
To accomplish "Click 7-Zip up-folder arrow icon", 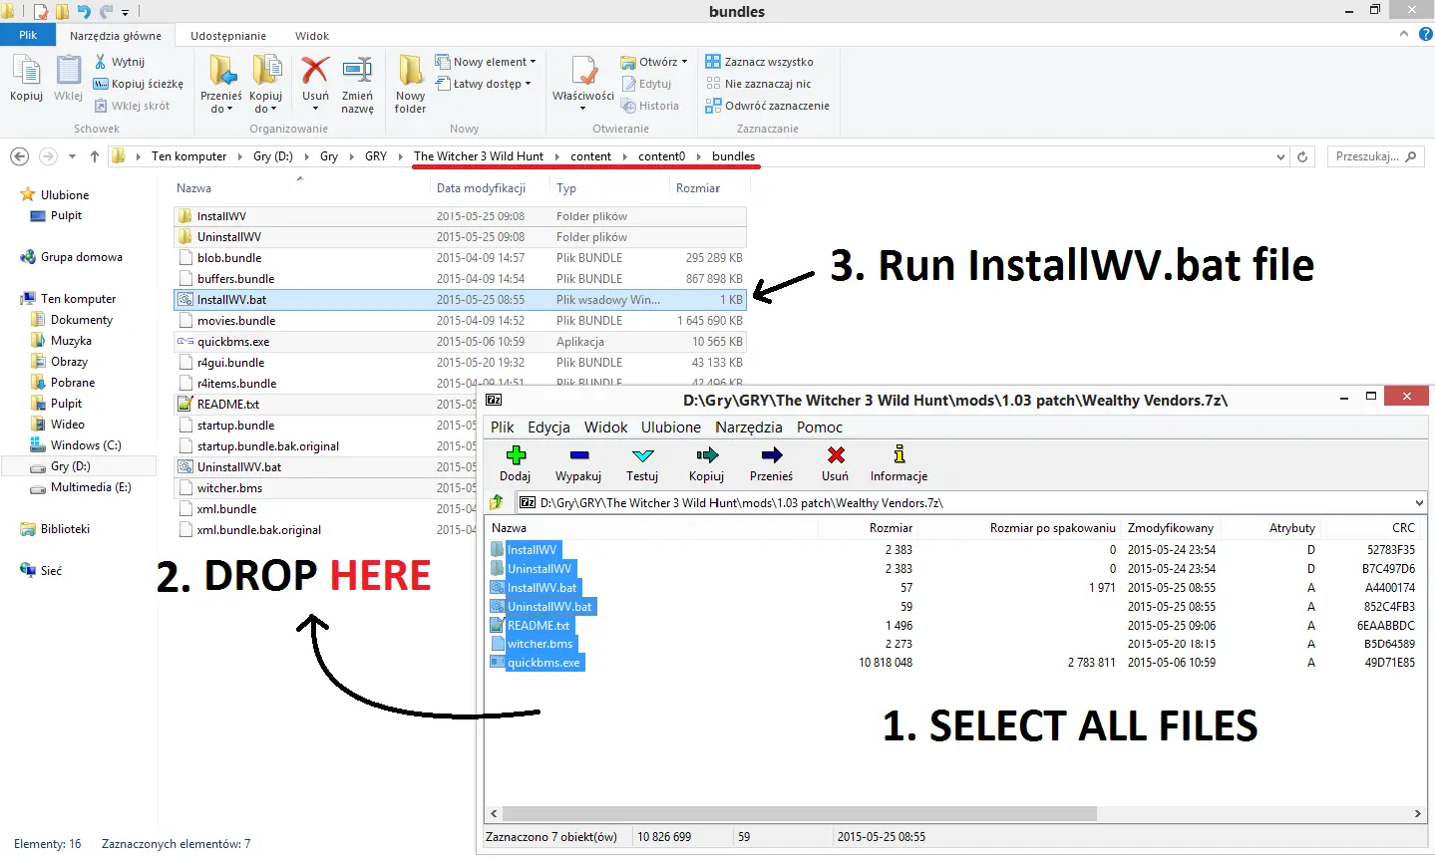I will click(497, 503).
